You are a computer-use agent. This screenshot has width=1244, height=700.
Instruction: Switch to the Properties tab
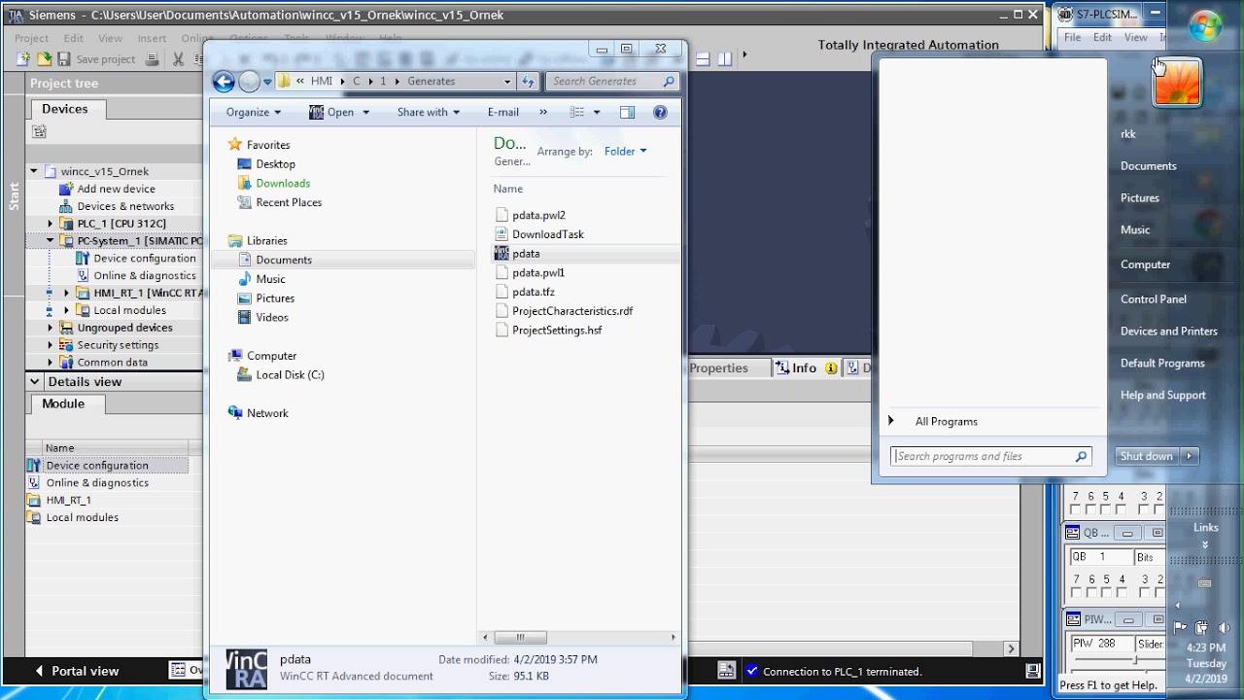click(718, 368)
